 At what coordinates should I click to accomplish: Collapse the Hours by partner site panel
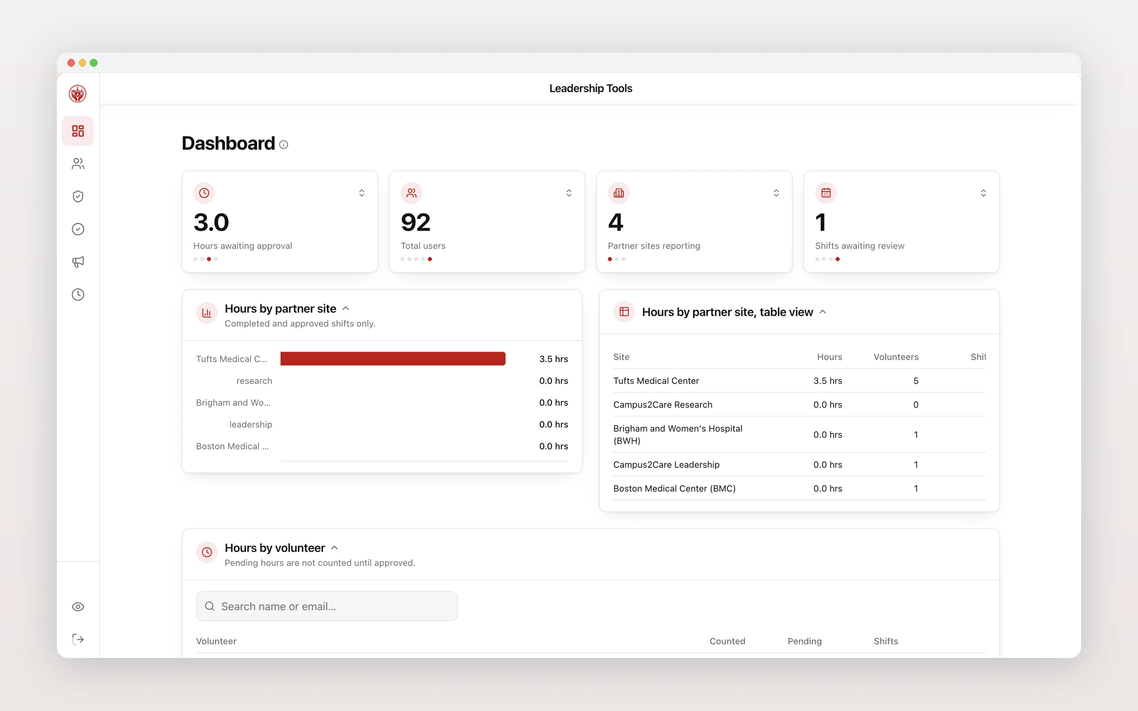[346, 309]
